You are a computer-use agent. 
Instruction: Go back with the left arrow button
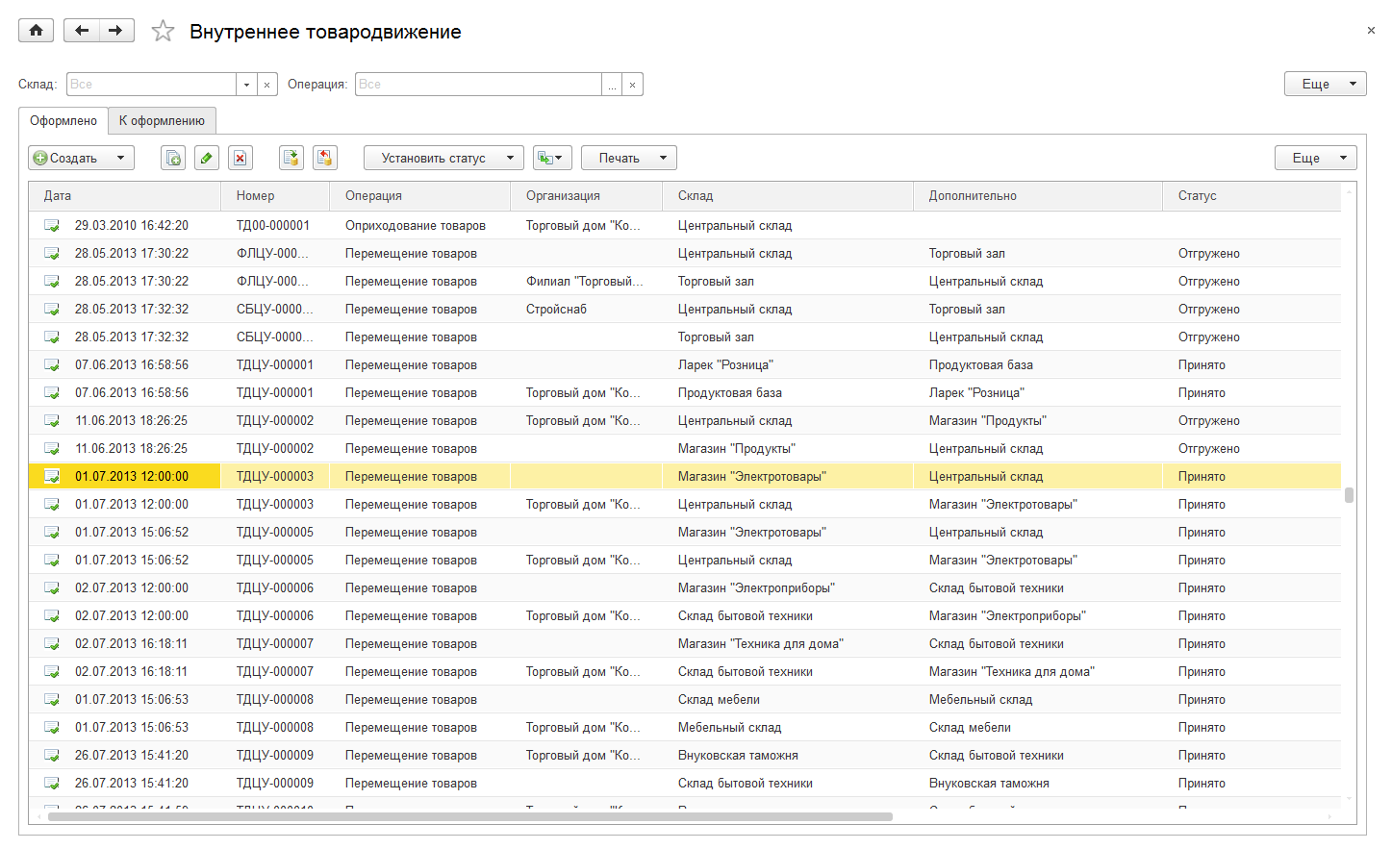pos(82,31)
